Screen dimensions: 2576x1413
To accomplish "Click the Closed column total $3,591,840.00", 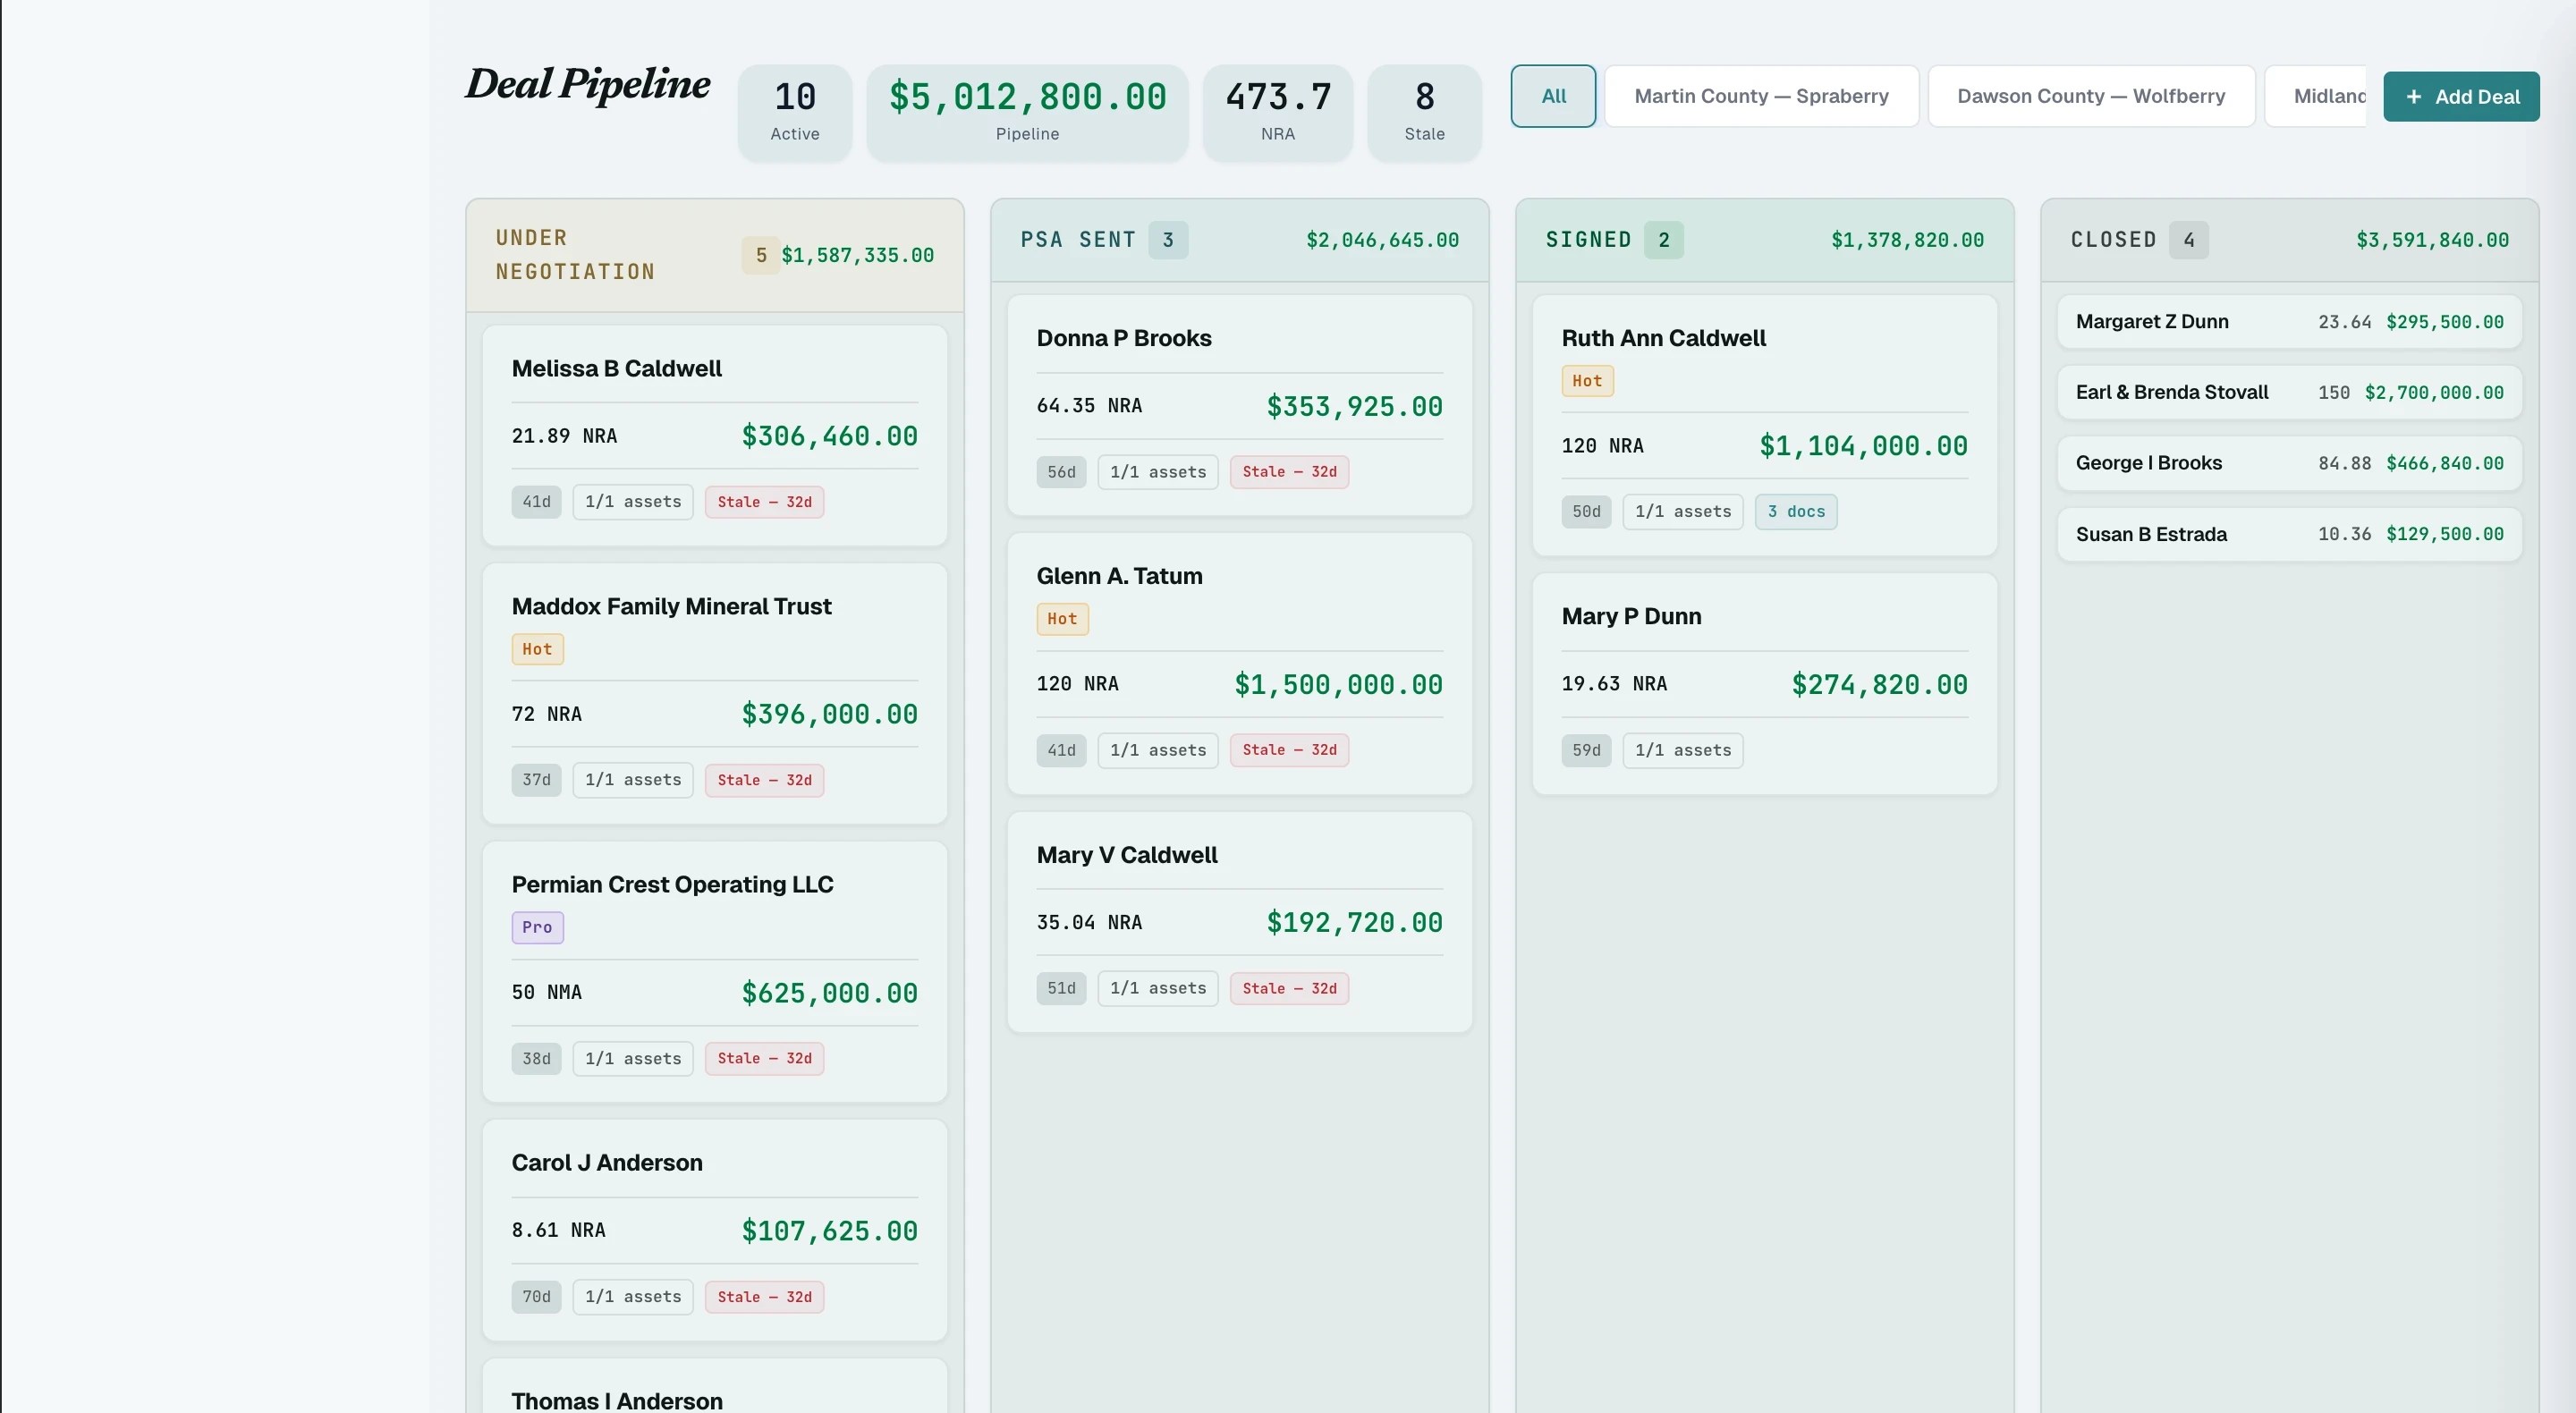I will point(2432,240).
